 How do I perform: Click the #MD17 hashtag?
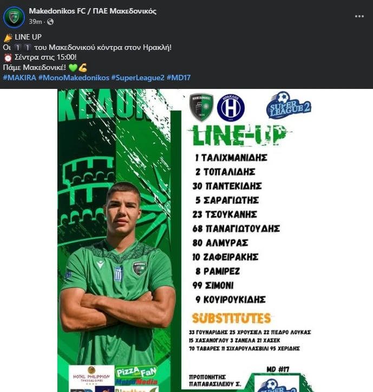[178, 78]
